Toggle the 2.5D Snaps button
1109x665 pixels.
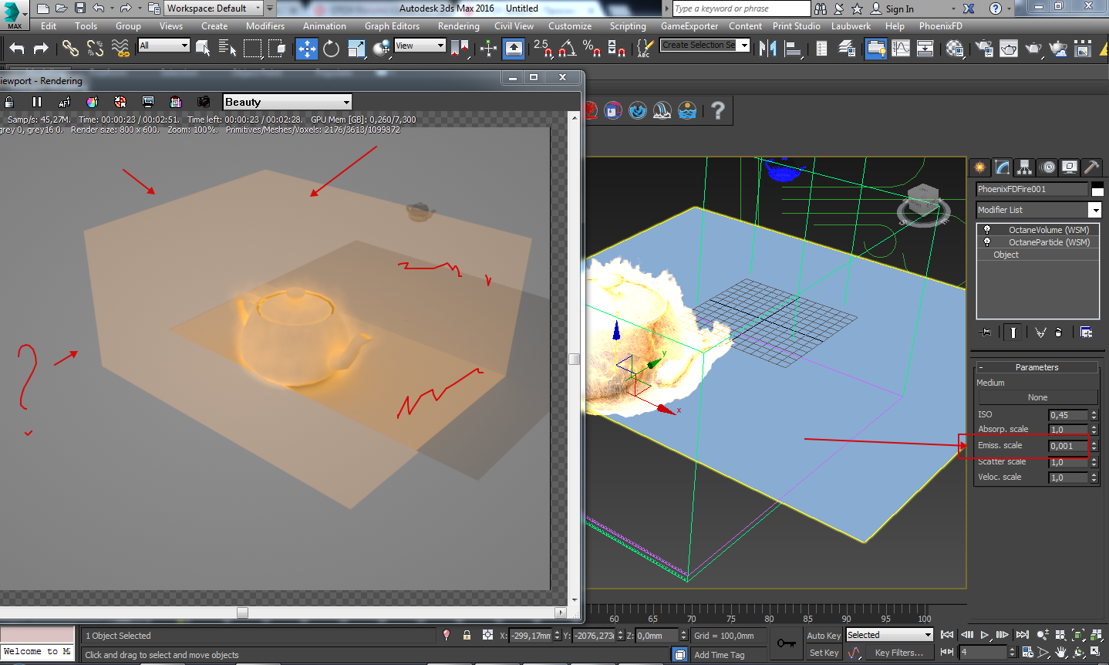(543, 49)
